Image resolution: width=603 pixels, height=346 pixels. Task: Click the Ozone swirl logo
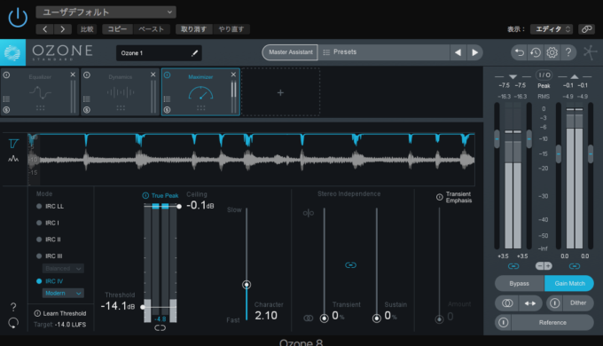(12, 52)
